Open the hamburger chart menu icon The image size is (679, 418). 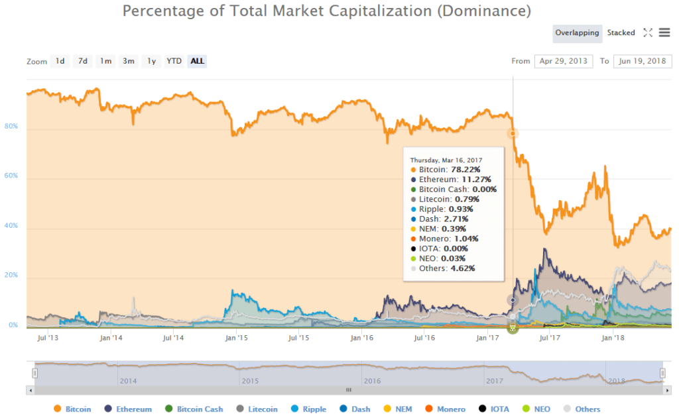click(664, 32)
